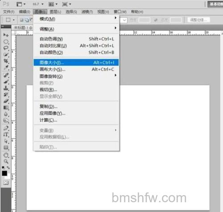Select the Zoom magnifier tool
Viewport: 223px width, 212px height.
pyautogui.click(x=6, y=161)
